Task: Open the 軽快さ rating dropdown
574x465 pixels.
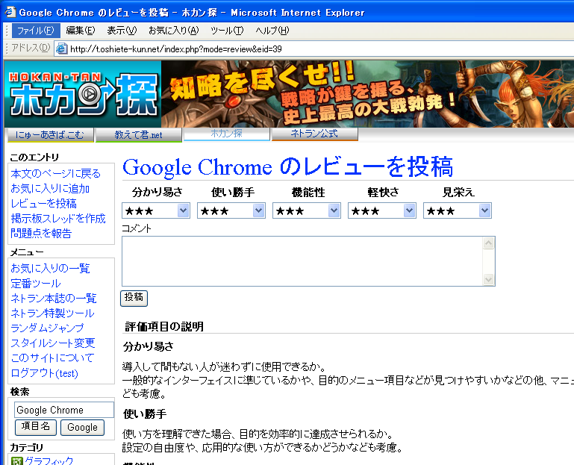Action: click(x=382, y=210)
